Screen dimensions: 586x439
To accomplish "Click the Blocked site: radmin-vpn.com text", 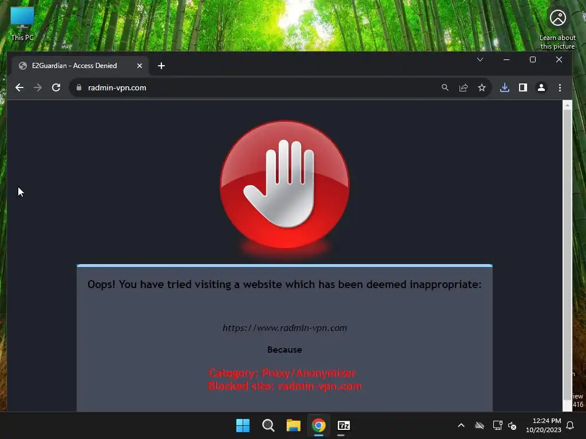I will pos(285,386).
